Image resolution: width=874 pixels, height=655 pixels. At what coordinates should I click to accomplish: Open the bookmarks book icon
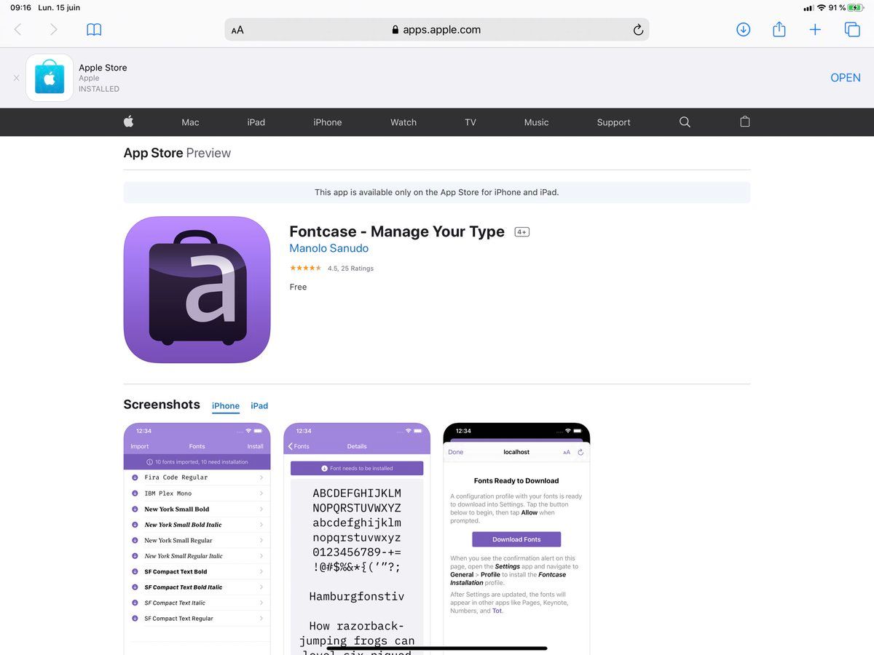click(94, 30)
